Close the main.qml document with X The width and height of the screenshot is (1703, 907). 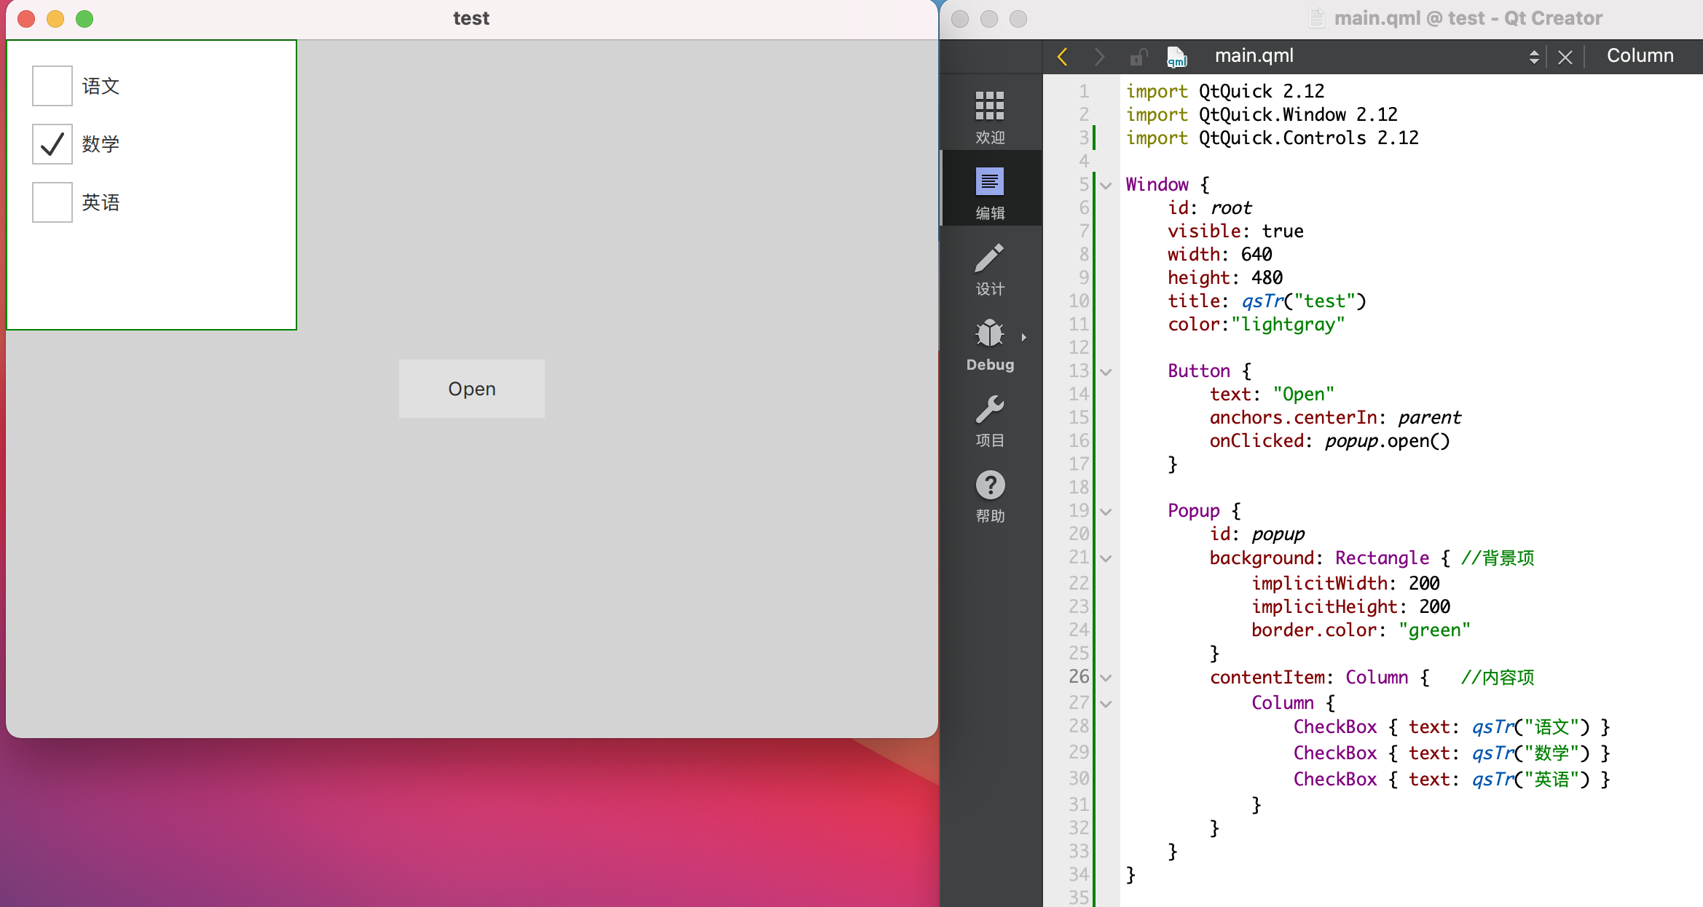pyautogui.click(x=1565, y=57)
